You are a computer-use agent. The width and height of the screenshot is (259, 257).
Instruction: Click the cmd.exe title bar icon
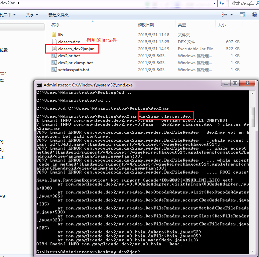(39, 85)
